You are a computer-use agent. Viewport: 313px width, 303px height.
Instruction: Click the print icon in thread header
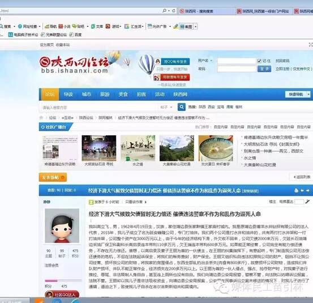[296, 190]
